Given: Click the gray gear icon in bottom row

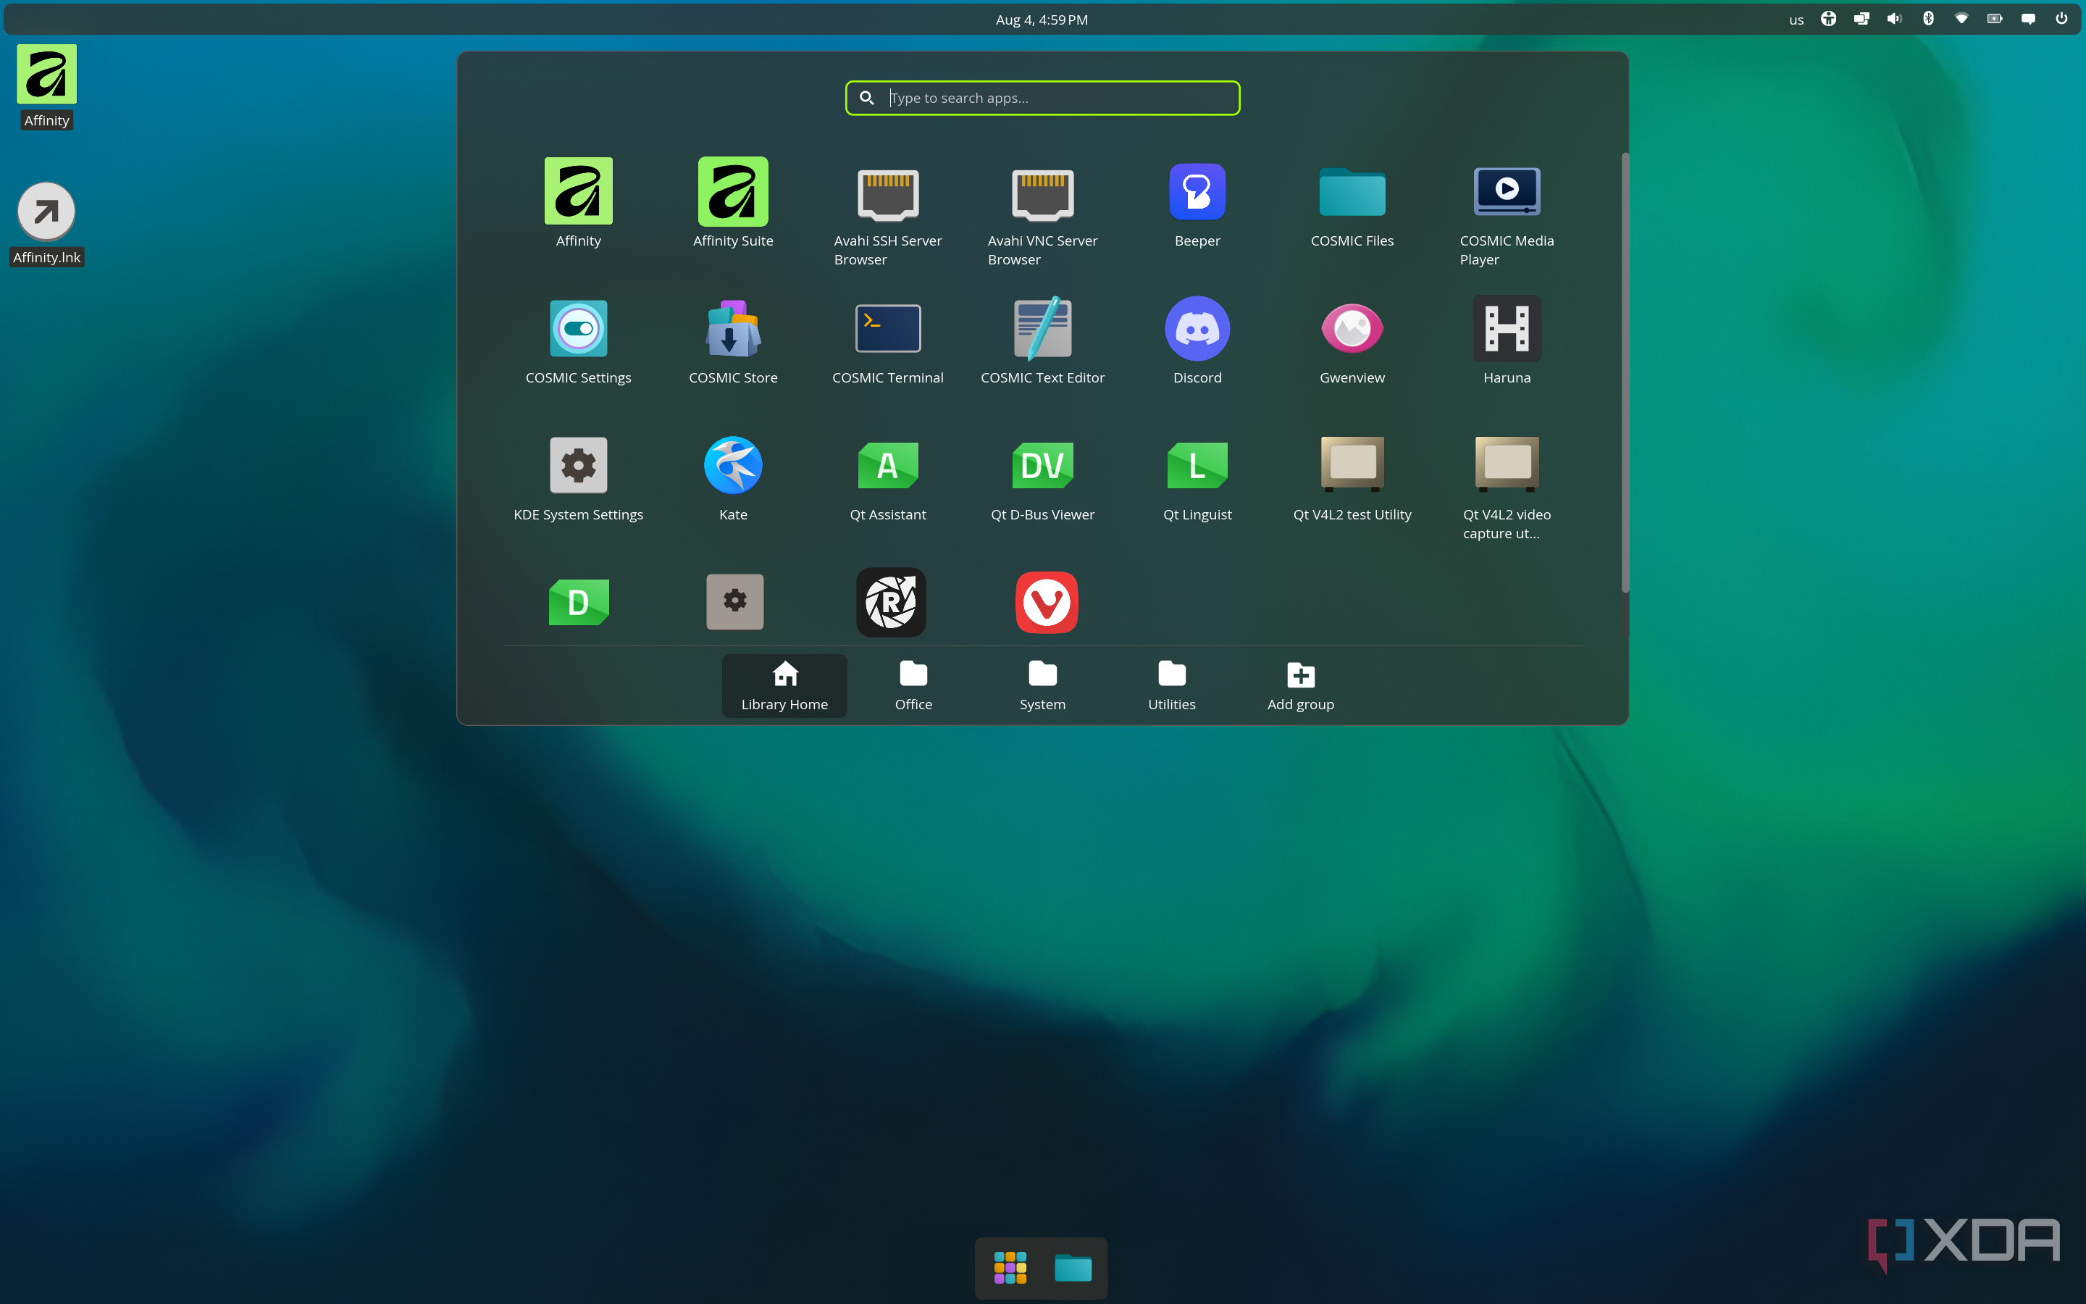Looking at the screenshot, I should point(734,602).
